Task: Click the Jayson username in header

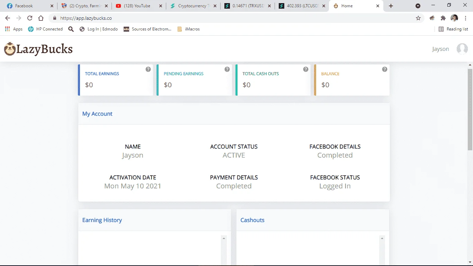Action: pos(440,49)
